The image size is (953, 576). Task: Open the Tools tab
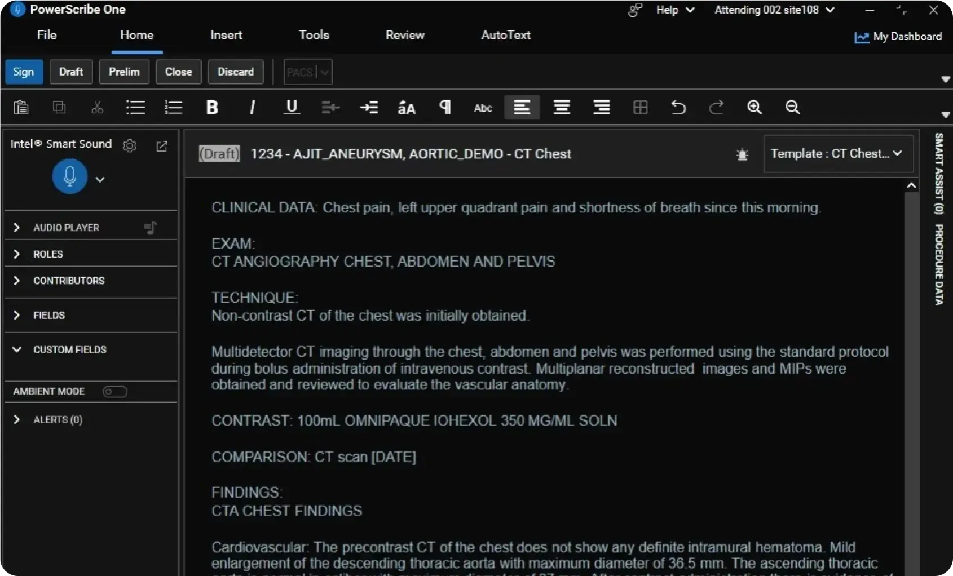coord(314,35)
